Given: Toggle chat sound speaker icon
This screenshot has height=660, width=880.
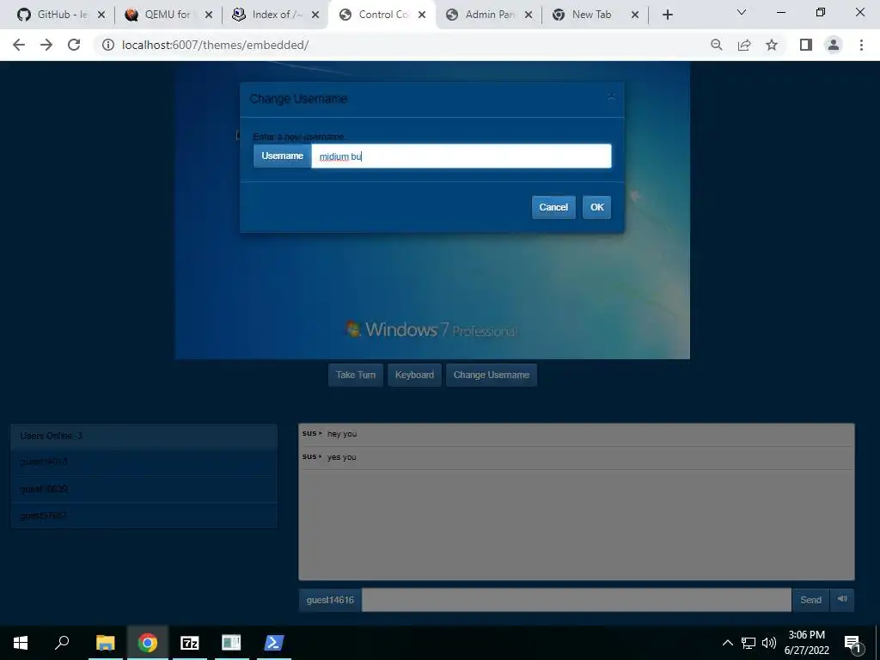Looking at the screenshot, I should (x=842, y=599).
